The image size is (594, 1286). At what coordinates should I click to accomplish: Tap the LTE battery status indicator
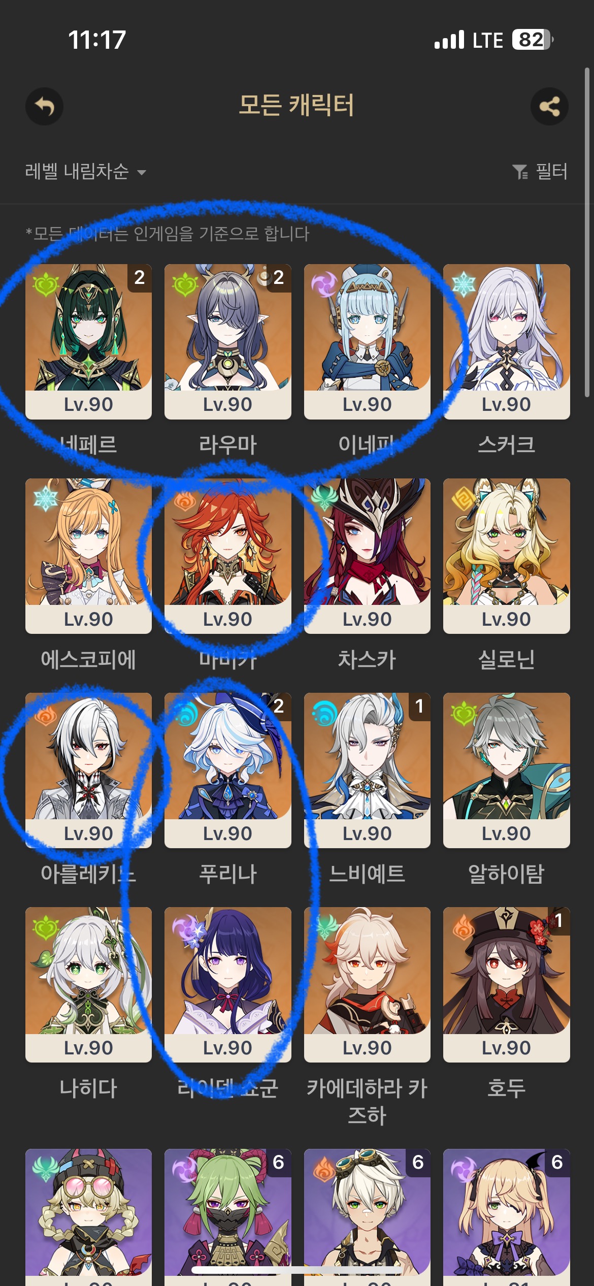click(533, 40)
